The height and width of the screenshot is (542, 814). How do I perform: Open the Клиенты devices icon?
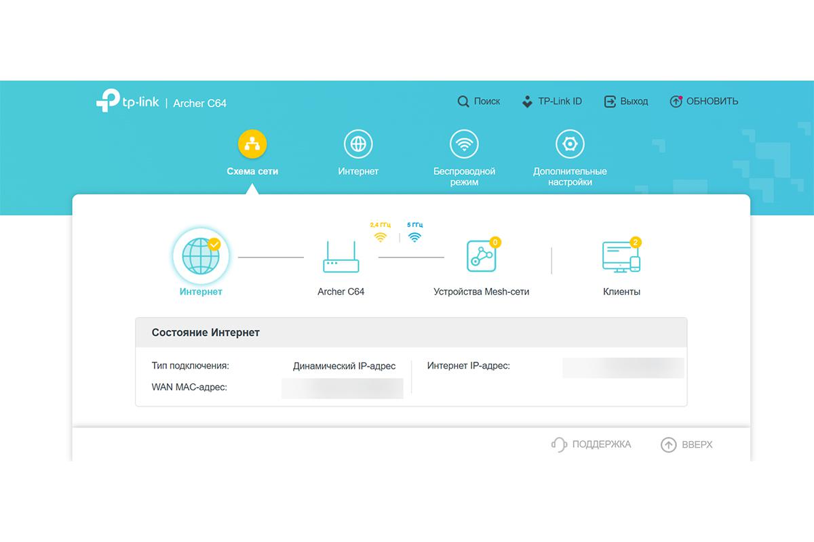click(x=621, y=257)
